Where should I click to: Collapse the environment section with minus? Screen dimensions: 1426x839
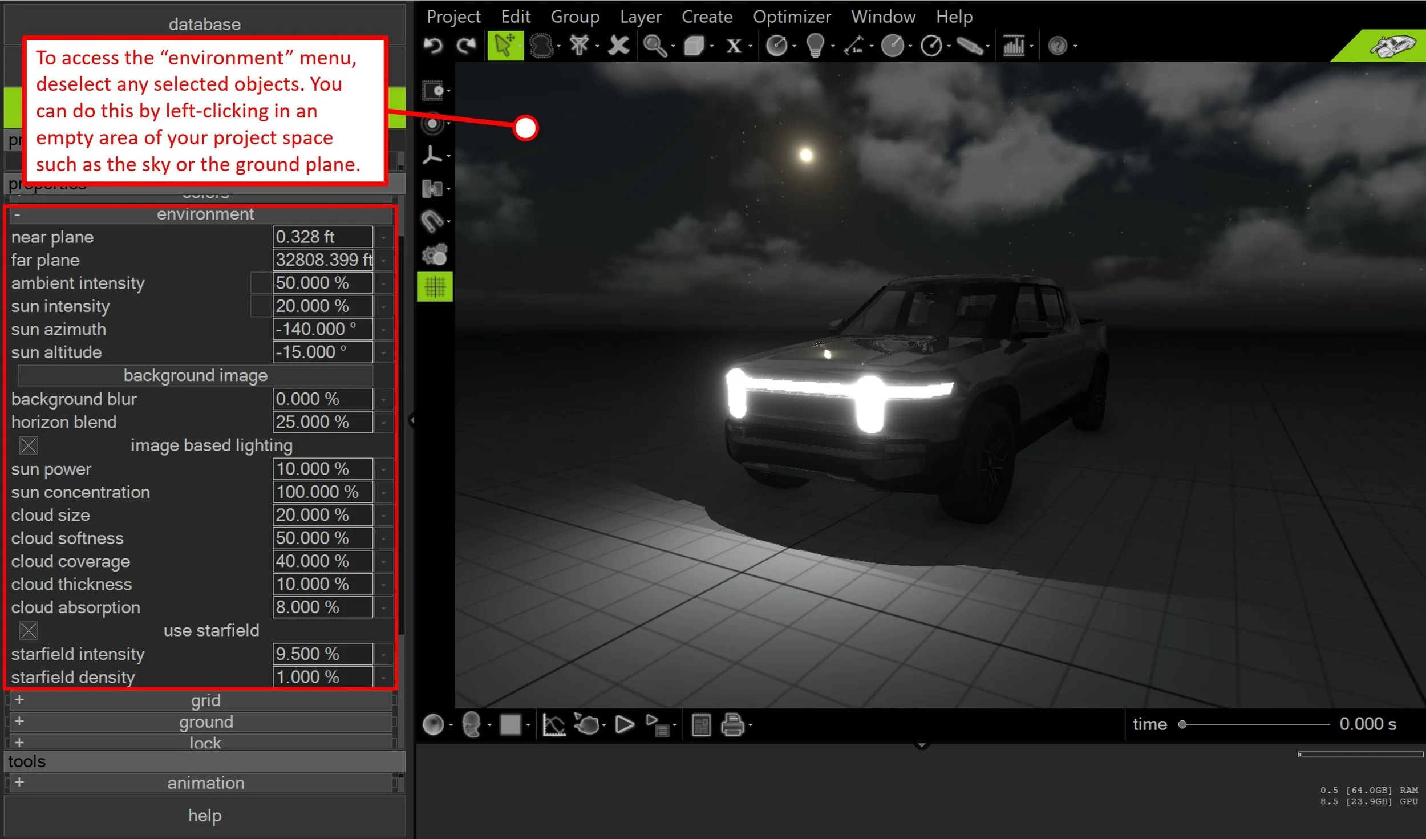(17, 215)
